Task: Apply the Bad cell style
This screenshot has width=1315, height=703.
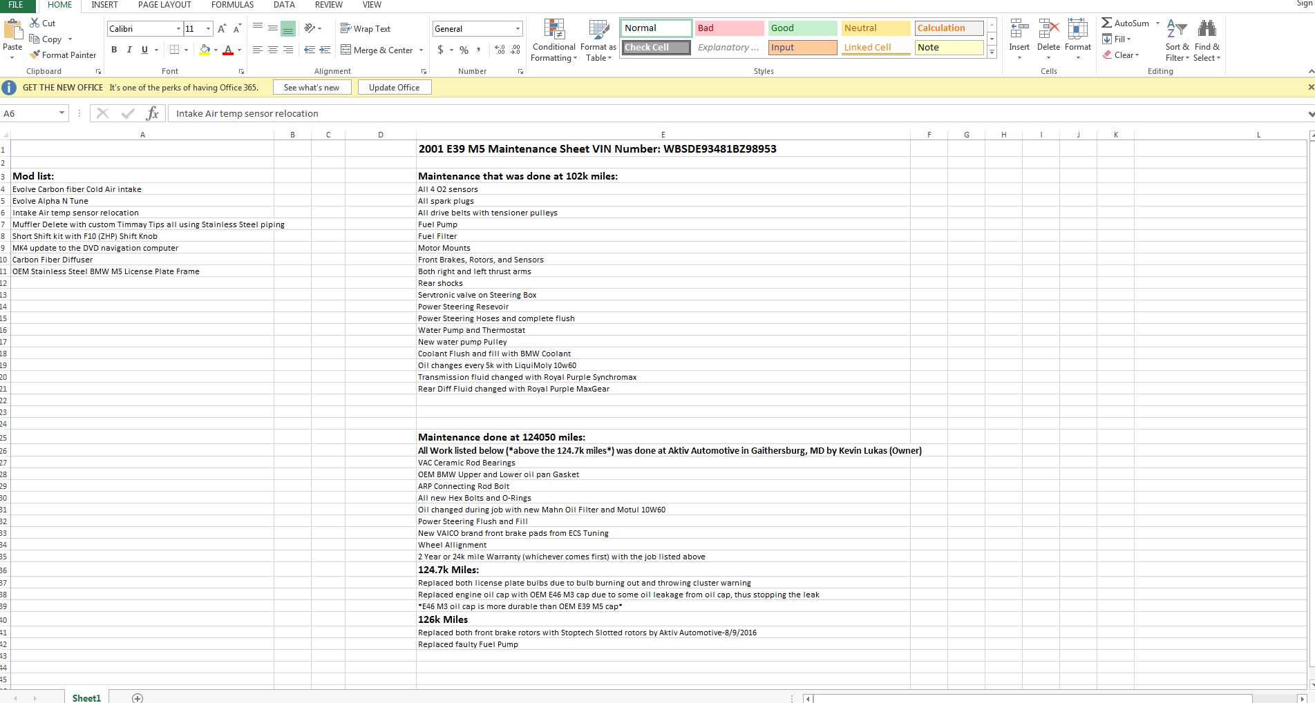Action: tap(730, 28)
